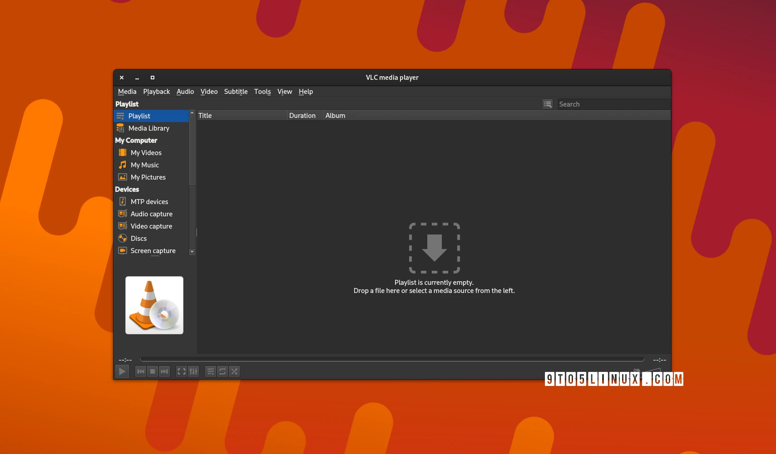Screen dimensions: 776x454
Task: Select the Screen capture device source
Action: [153, 250]
